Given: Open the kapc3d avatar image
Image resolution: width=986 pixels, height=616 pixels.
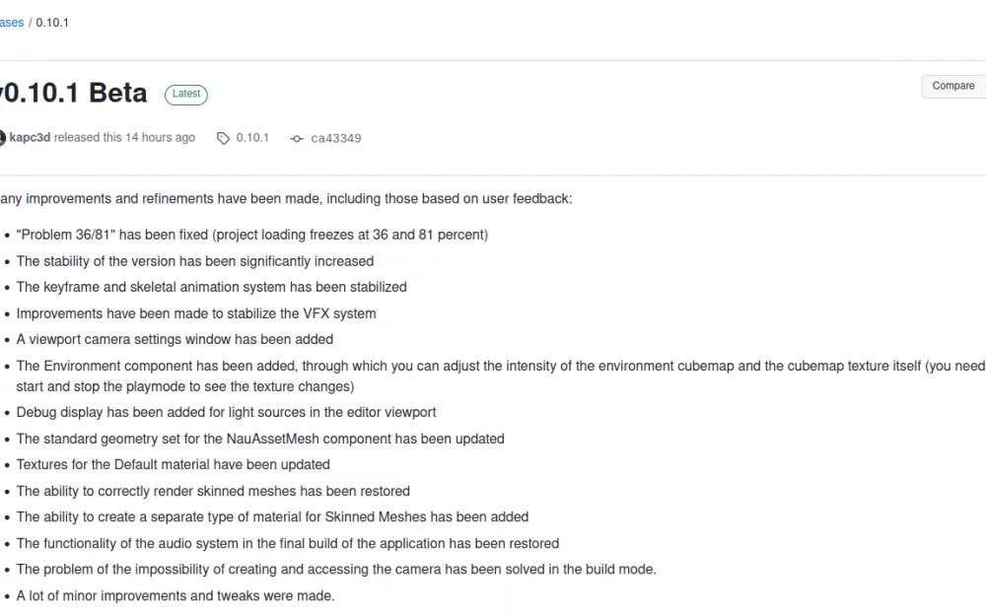Looking at the screenshot, I should tap(2, 138).
